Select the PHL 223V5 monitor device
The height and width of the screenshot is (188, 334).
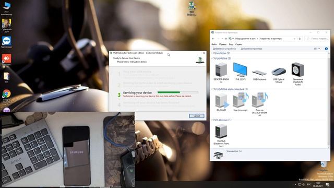click(240, 72)
